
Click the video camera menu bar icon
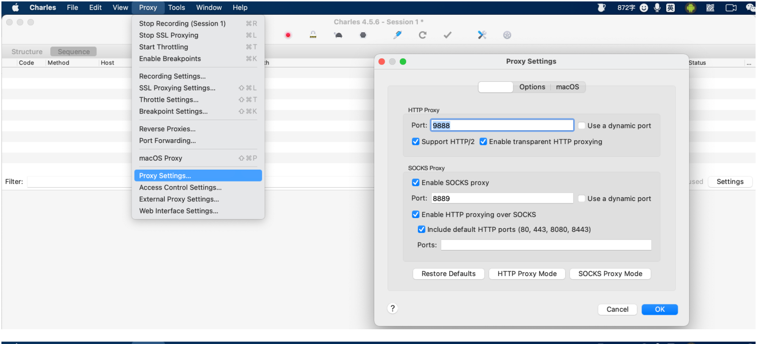tap(731, 8)
